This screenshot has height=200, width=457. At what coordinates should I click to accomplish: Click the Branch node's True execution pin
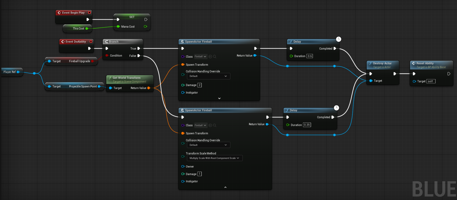[139, 49]
